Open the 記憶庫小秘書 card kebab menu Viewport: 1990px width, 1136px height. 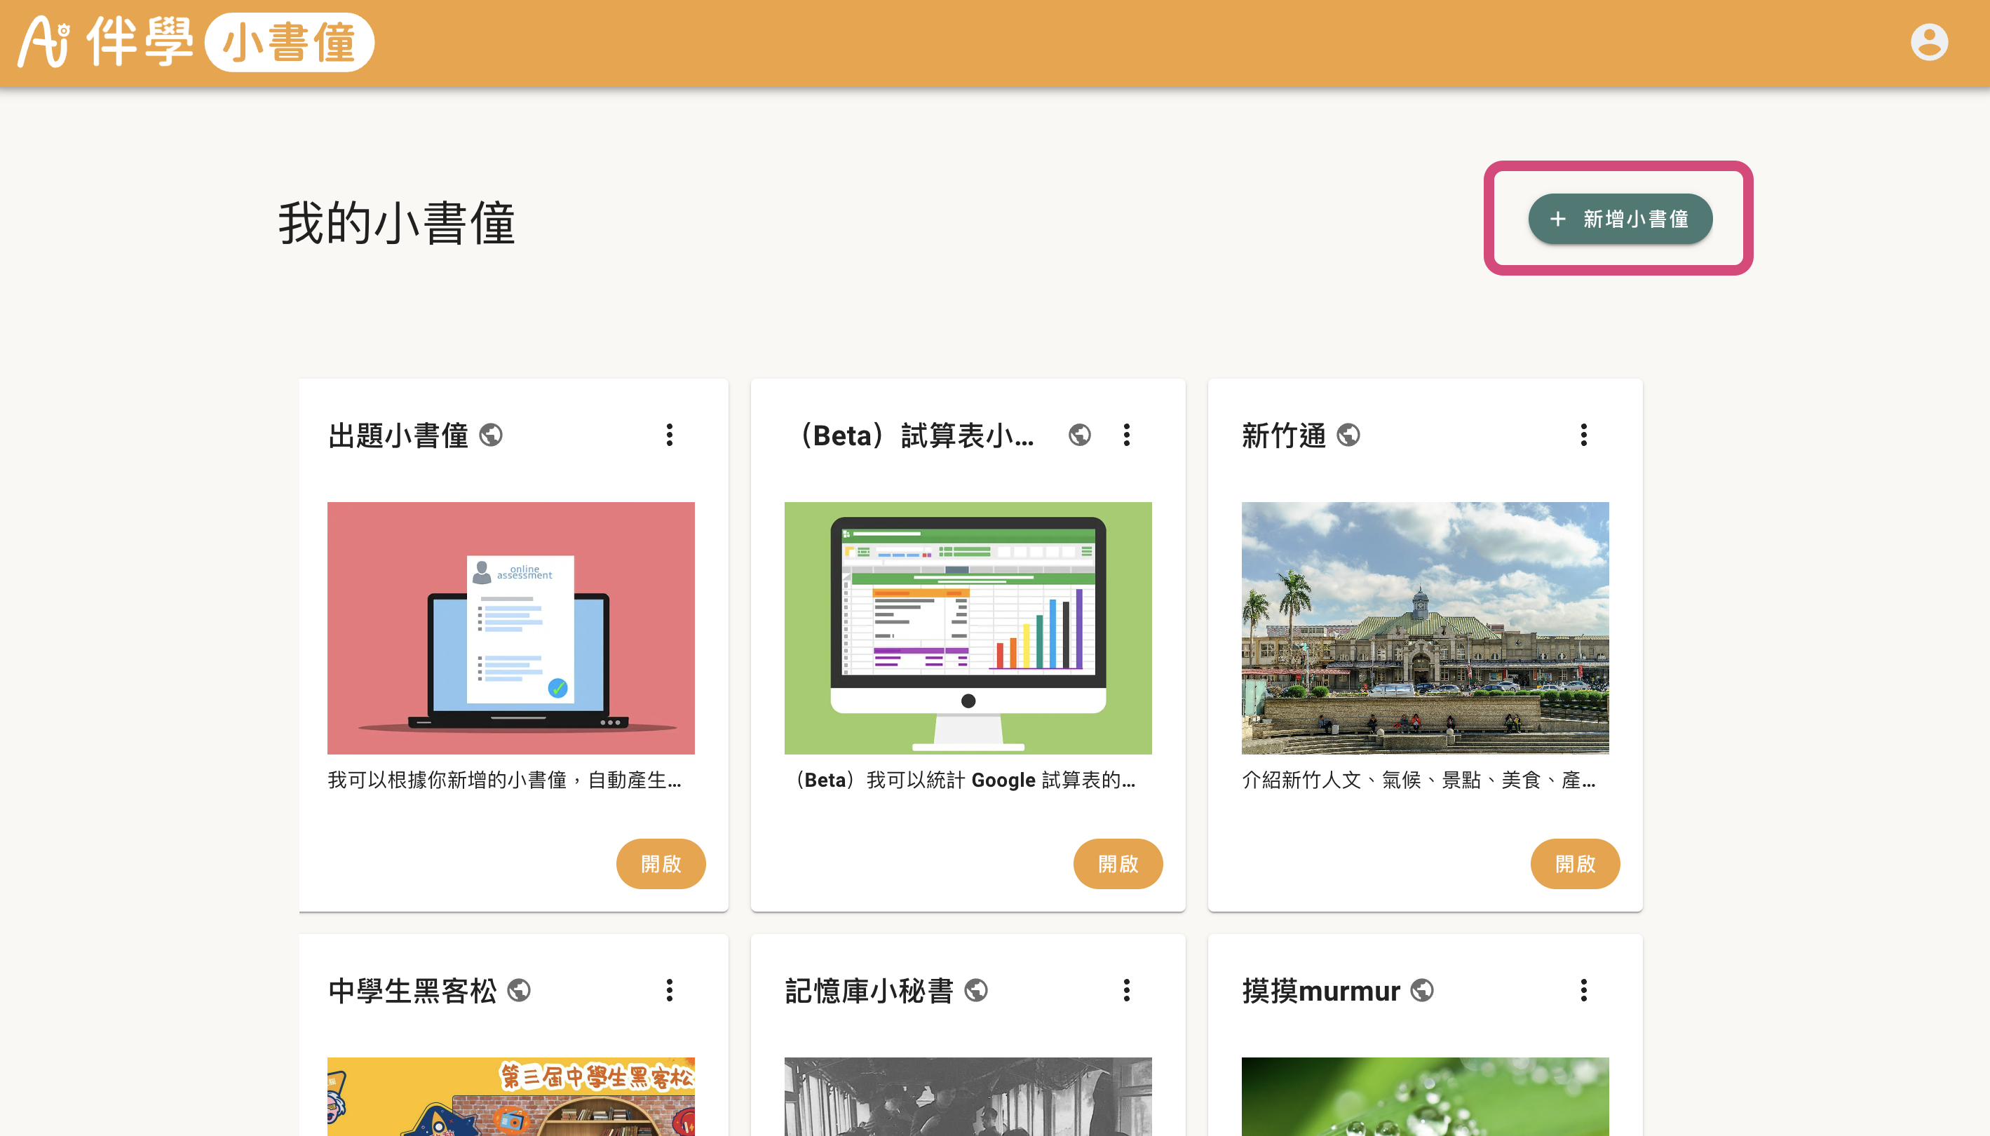1126,990
